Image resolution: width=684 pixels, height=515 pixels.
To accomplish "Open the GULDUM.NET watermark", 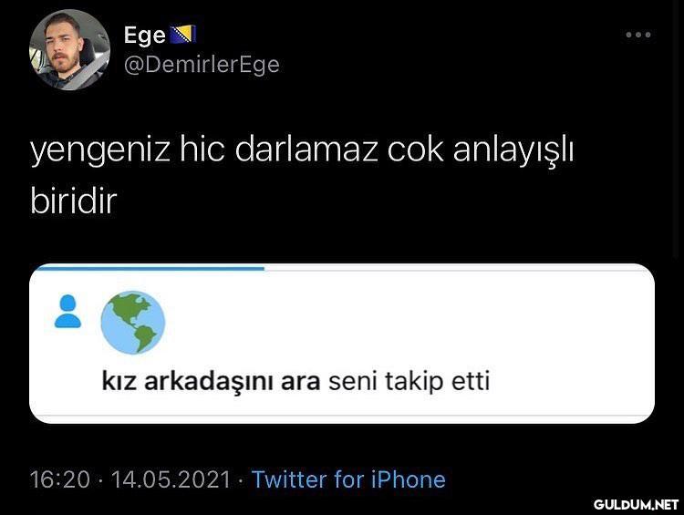I will [637, 505].
